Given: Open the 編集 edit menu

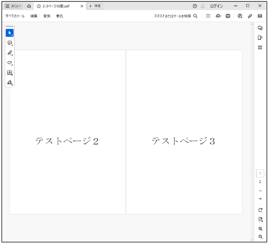Looking at the screenshot, I should coord(34,16).
